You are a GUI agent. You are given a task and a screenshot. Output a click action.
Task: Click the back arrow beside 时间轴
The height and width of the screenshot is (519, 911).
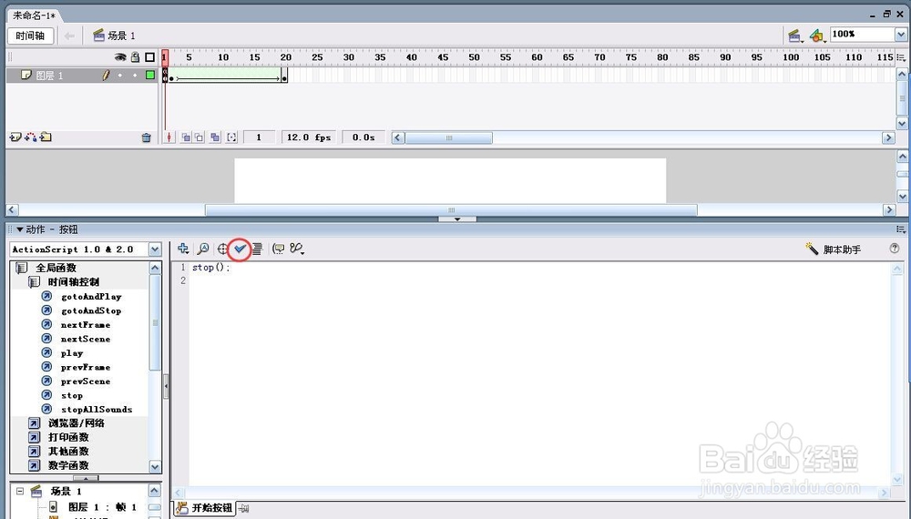pos(69,36)
